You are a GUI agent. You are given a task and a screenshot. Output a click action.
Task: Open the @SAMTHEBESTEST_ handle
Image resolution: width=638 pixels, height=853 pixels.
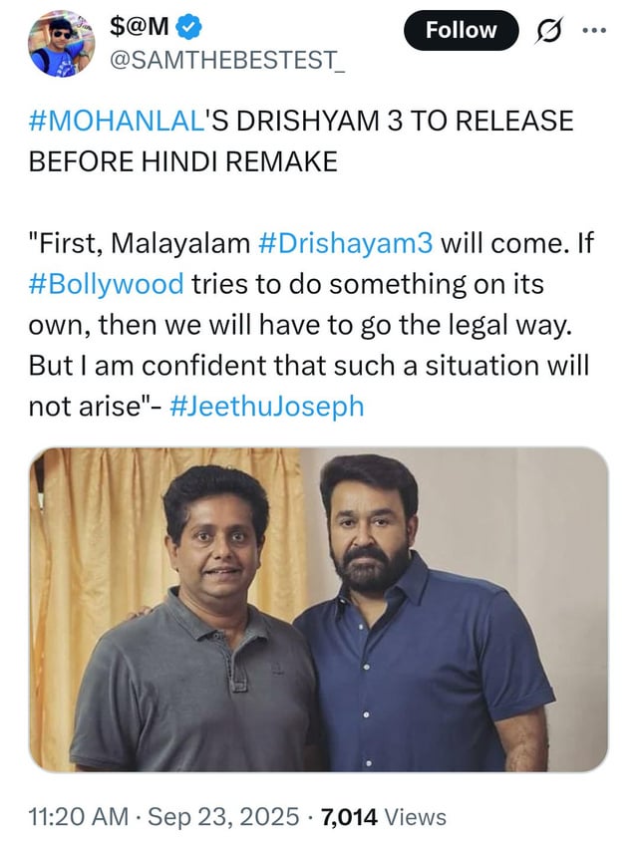(x=227, y=61)
